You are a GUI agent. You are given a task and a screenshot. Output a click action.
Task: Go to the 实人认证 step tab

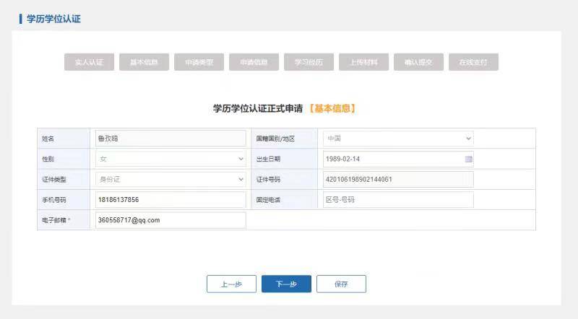[89, 62]
